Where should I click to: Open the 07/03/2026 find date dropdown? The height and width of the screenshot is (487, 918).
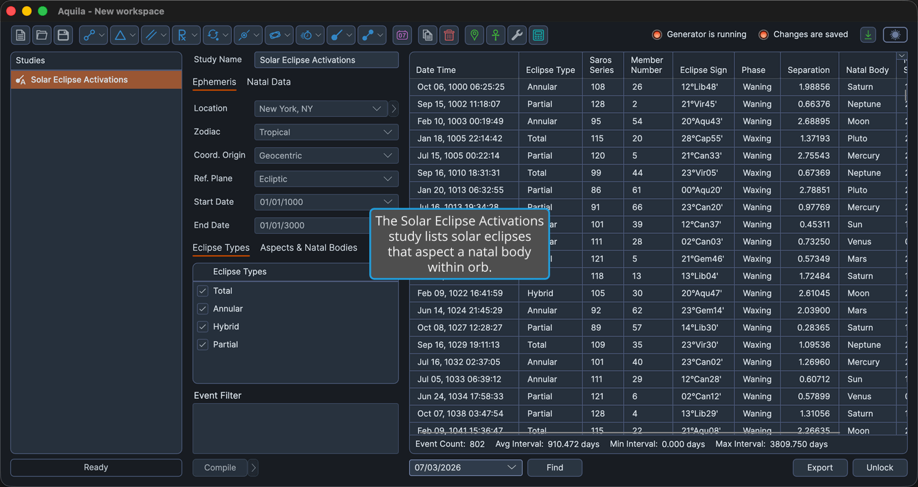(466, 468)
